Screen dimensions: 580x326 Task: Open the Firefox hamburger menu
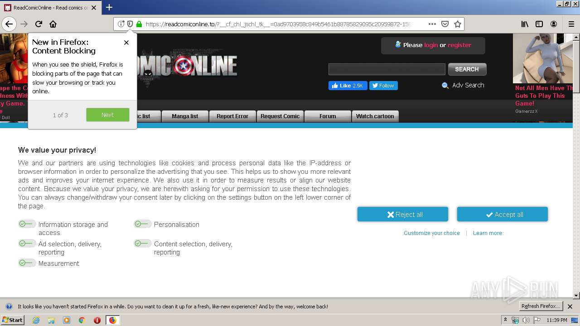571,24
